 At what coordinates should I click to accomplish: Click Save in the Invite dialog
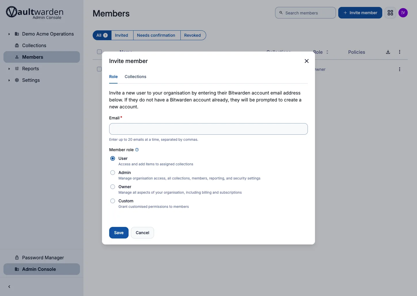[x=119, y=233]
